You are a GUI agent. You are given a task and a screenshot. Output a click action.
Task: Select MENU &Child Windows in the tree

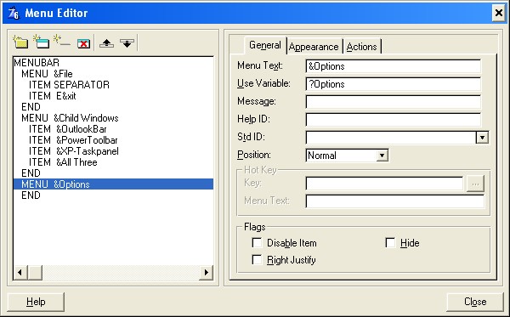[x=70, y=117]
